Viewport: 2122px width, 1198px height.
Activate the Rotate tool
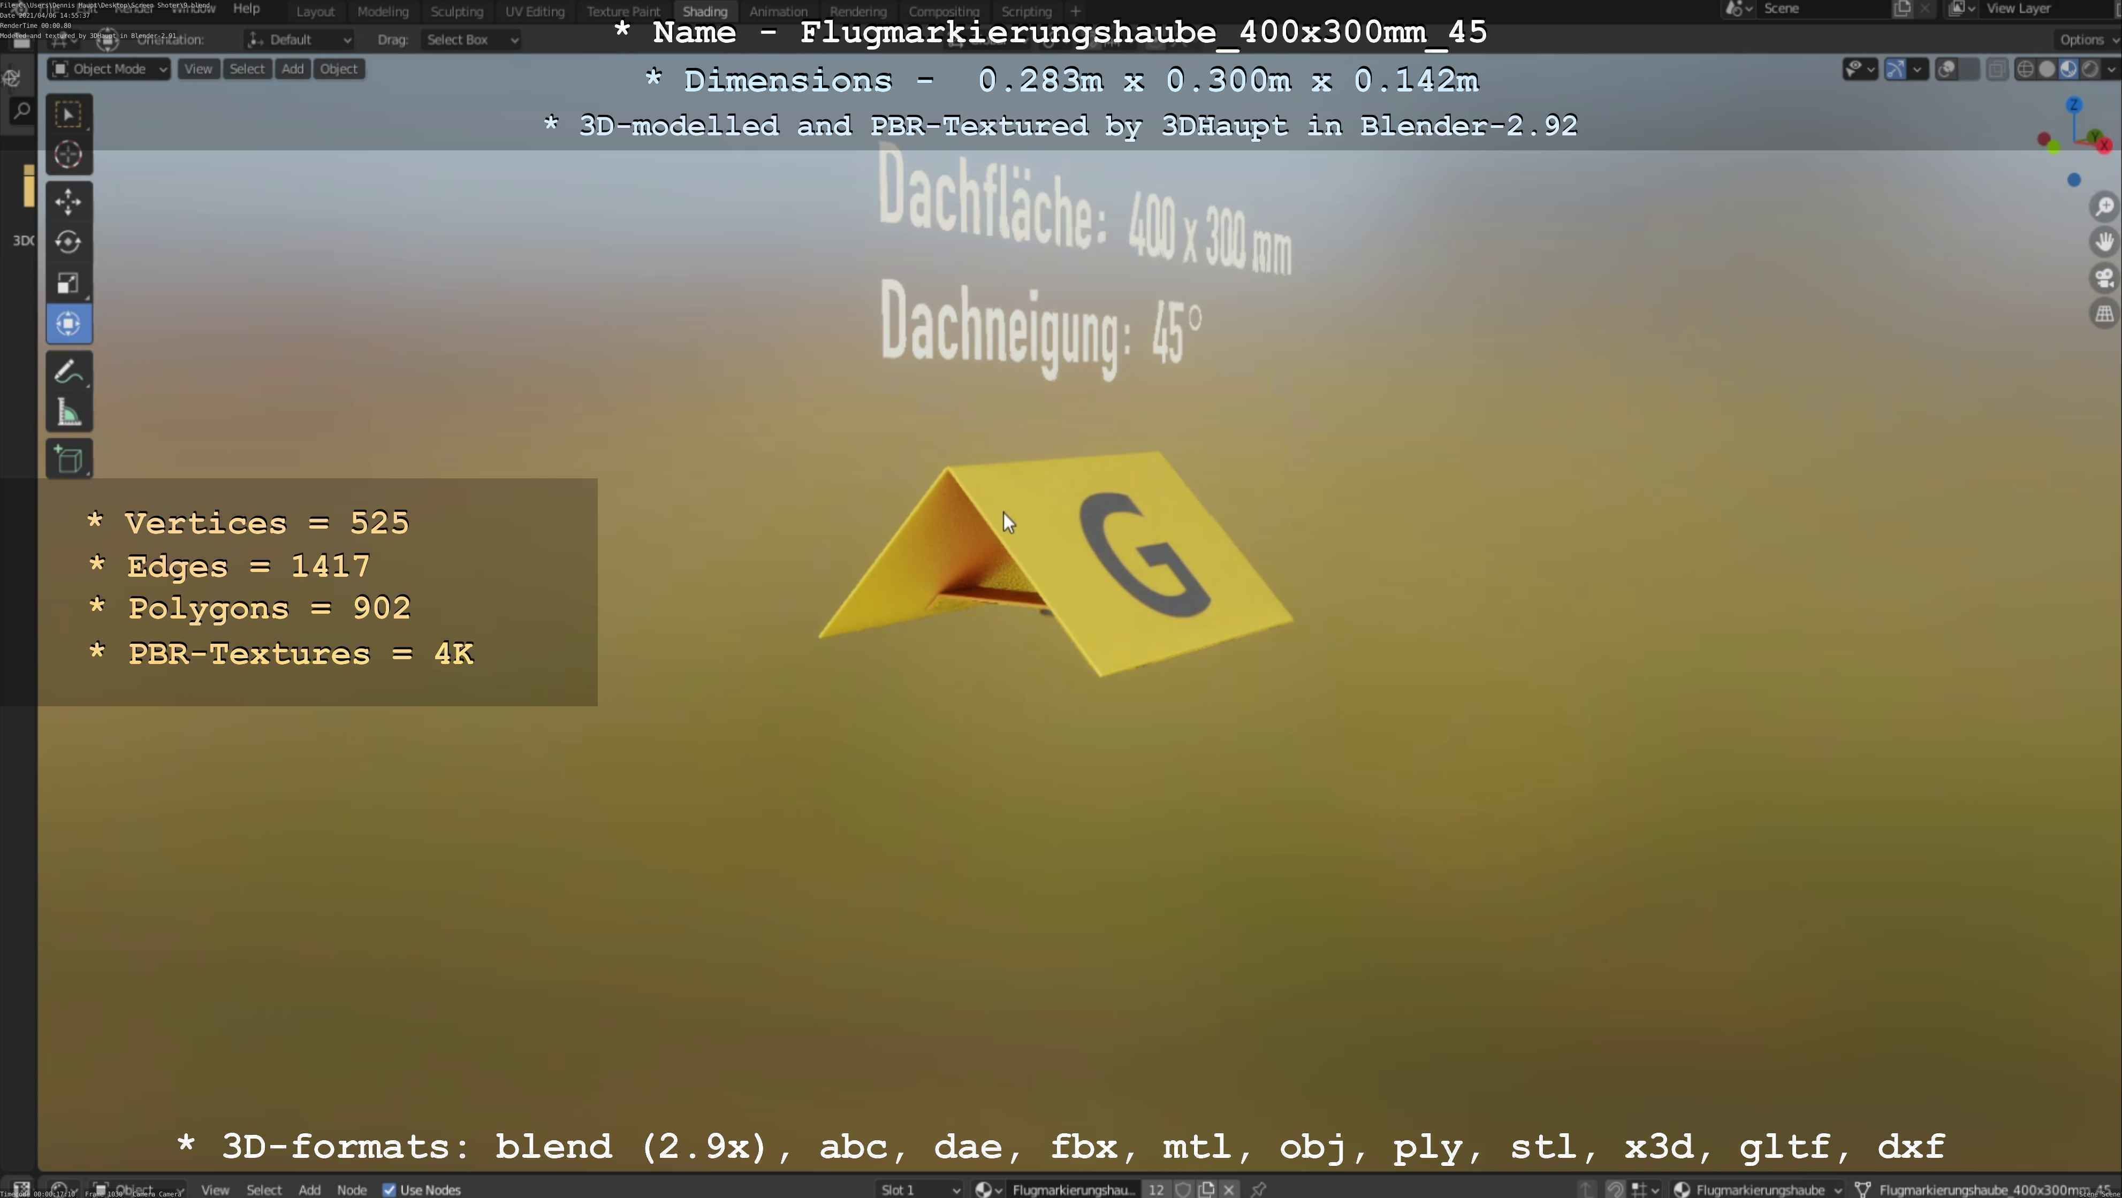point(69,242)
